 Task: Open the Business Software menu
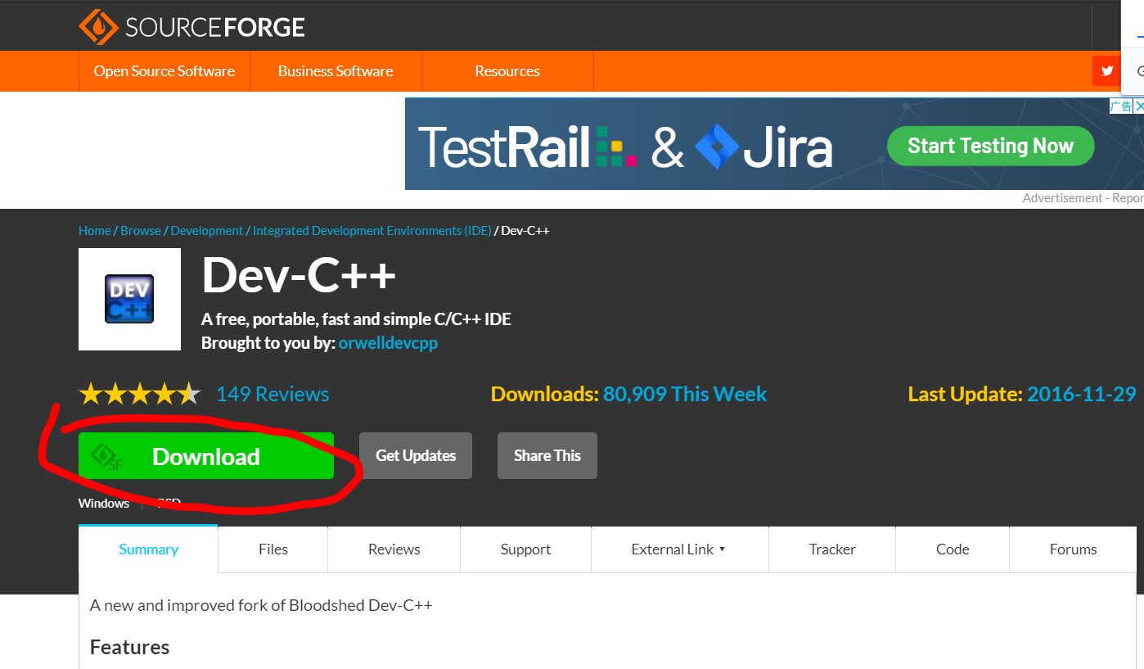tap(336, 71)
